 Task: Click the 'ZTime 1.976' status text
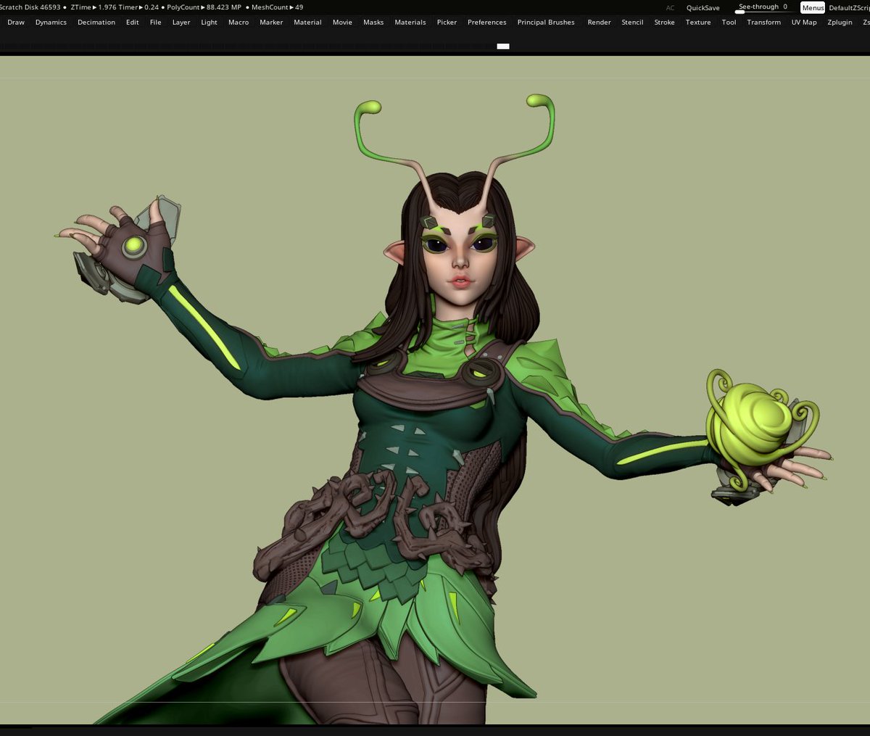click(94, 7)
